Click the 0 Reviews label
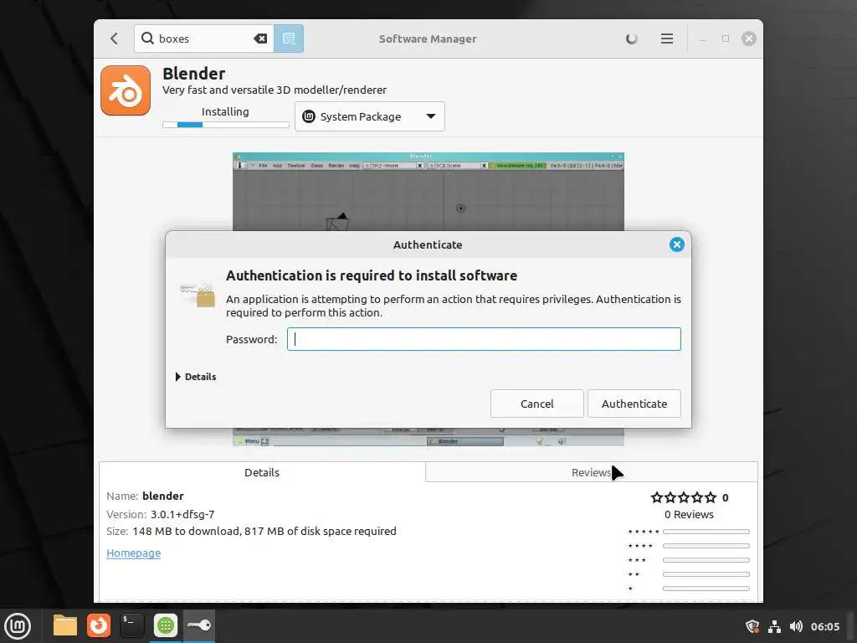857x643 pixels. click(689, 515)
